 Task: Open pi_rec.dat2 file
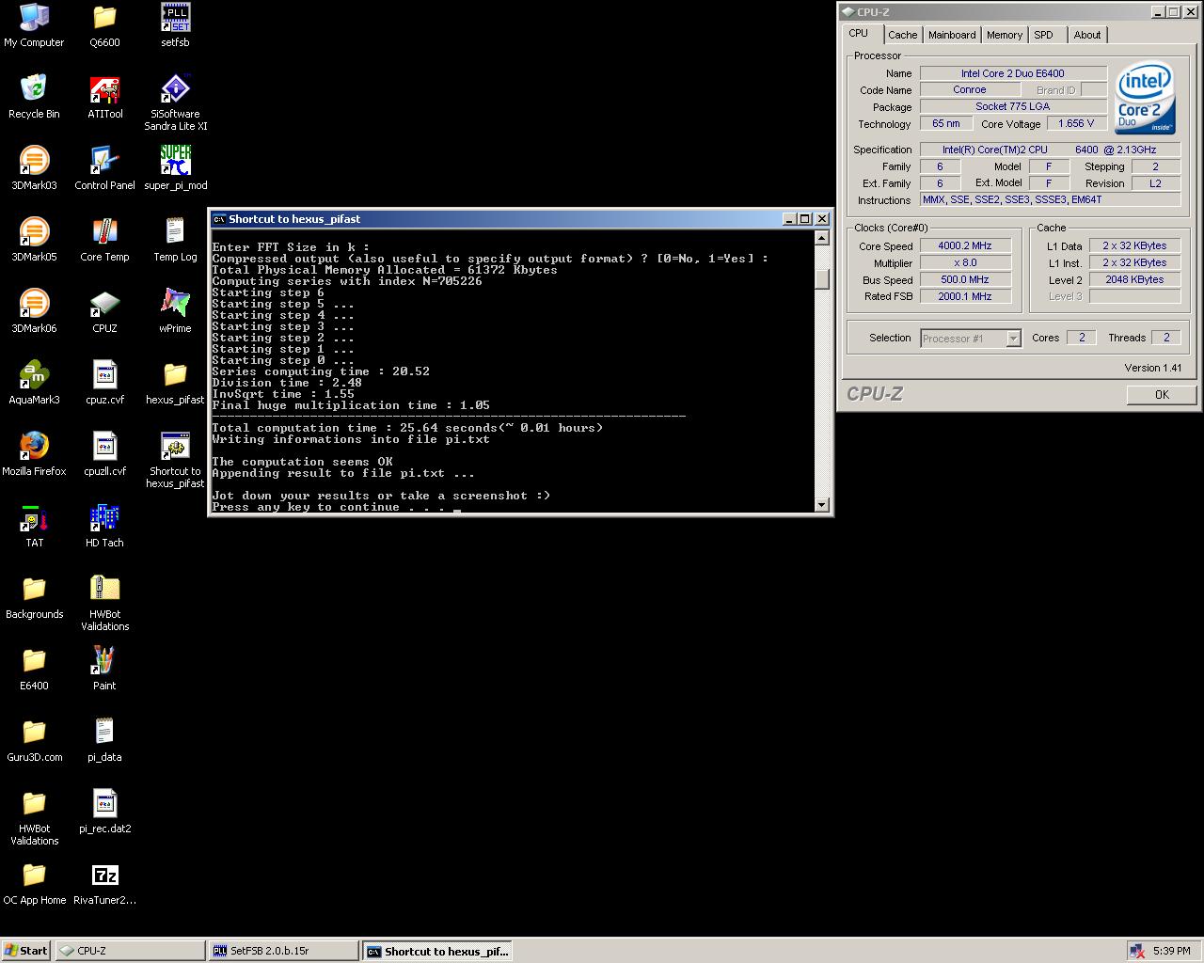pos(104,812)
